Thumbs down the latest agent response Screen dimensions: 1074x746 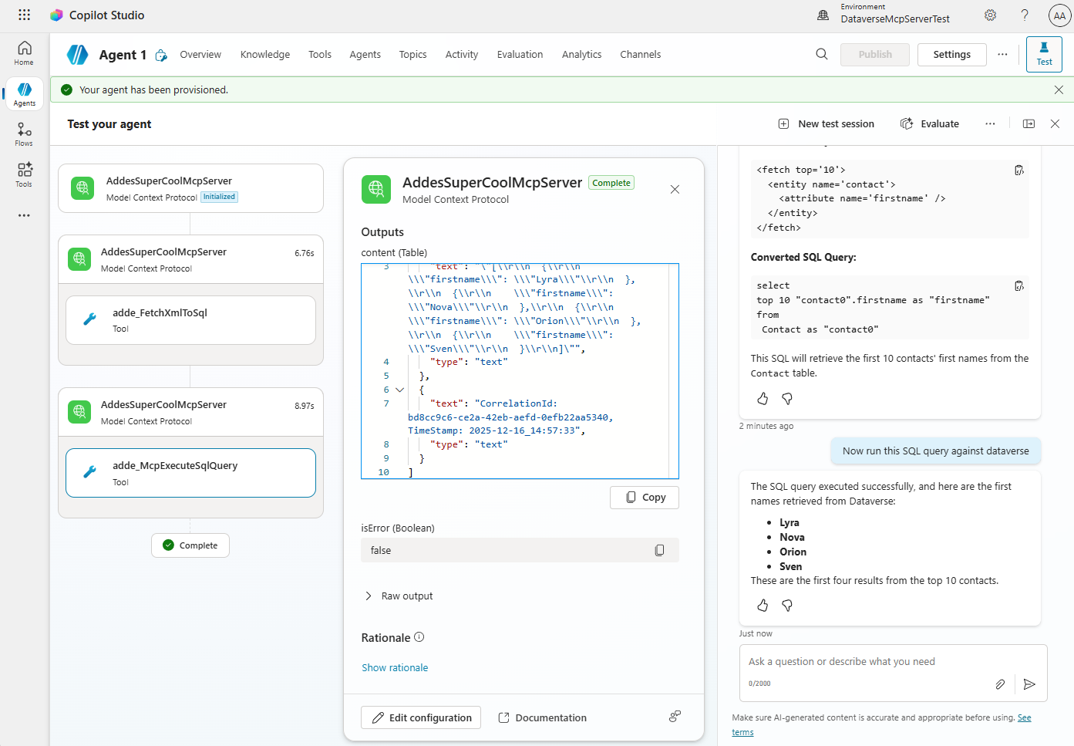click(787, 606)
